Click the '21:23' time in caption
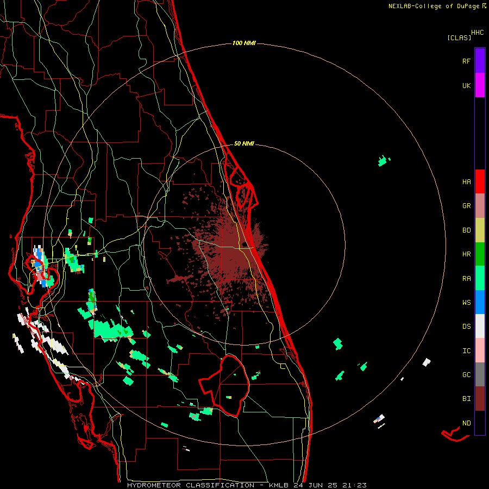This screenshot has height=489, width=489. 355,485
